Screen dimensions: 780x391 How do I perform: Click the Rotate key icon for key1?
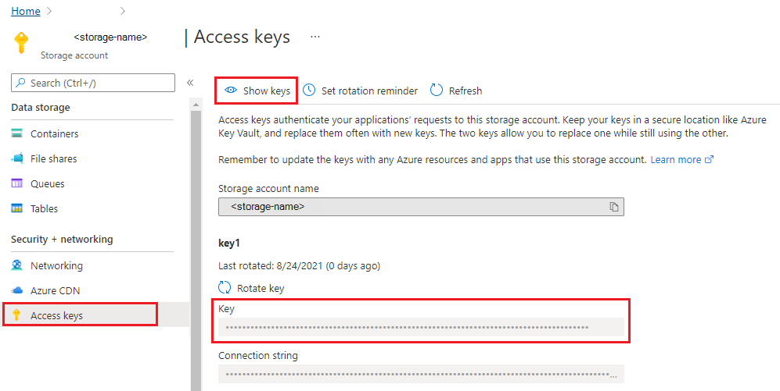[225, 288]
